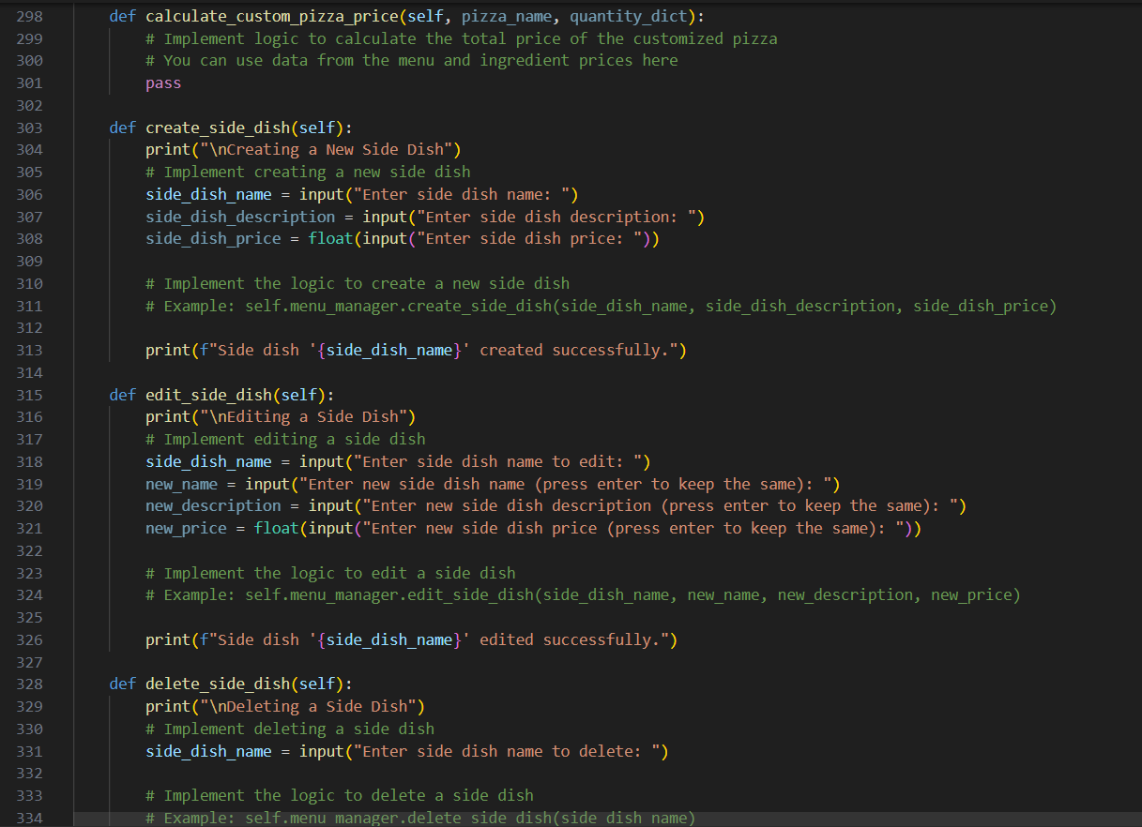Click the new_description variable on line 320
Image resolution: width=1142 pixels, height=827 pixels.
pos(213,506)
